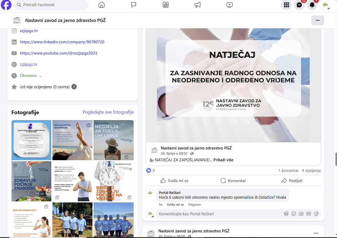The height and width of the screenshot is (238, 337).
Task: Open the Video icon in top navigation
Action: coord(229,5)
